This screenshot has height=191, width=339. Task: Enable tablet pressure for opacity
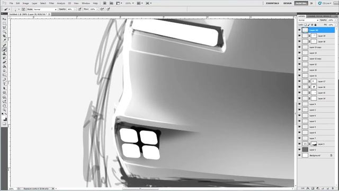coord(80,10)
